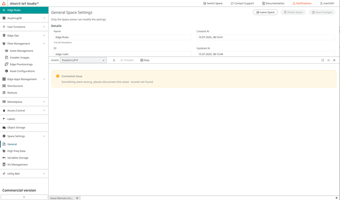This screenshot has height=200, width=340.
Task: Click the refresh icon beside Assets dropdown
Action: pos(114,60)
